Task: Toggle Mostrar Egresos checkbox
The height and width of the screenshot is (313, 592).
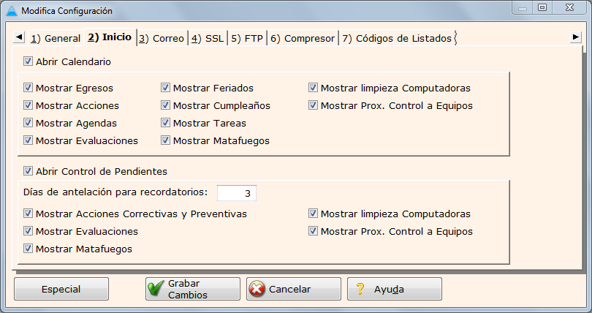Action: click(x=29, y=88)
